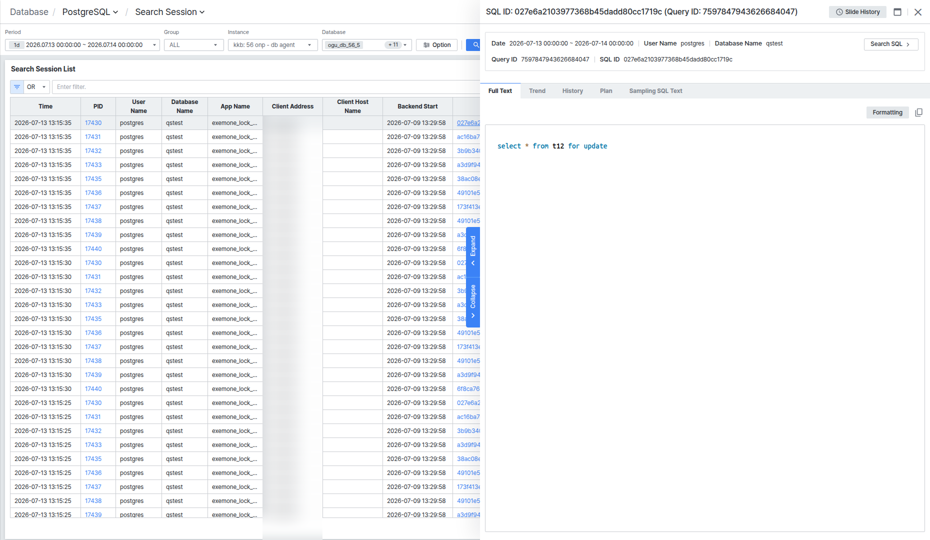This screenshot has height=540, width=930.
Task: Click the Search SQL button
Action: (x=890, y=44)
